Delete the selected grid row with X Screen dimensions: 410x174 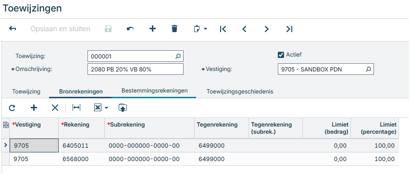(55, 108)
